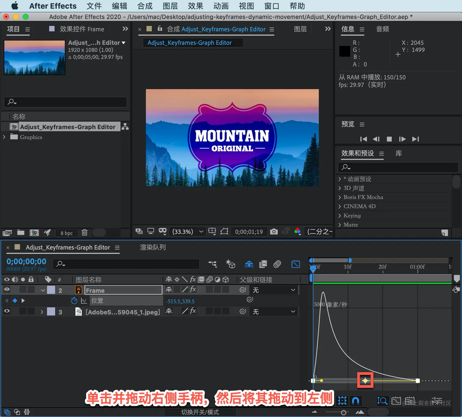Expand the Keying effects category

pos(339,215)
